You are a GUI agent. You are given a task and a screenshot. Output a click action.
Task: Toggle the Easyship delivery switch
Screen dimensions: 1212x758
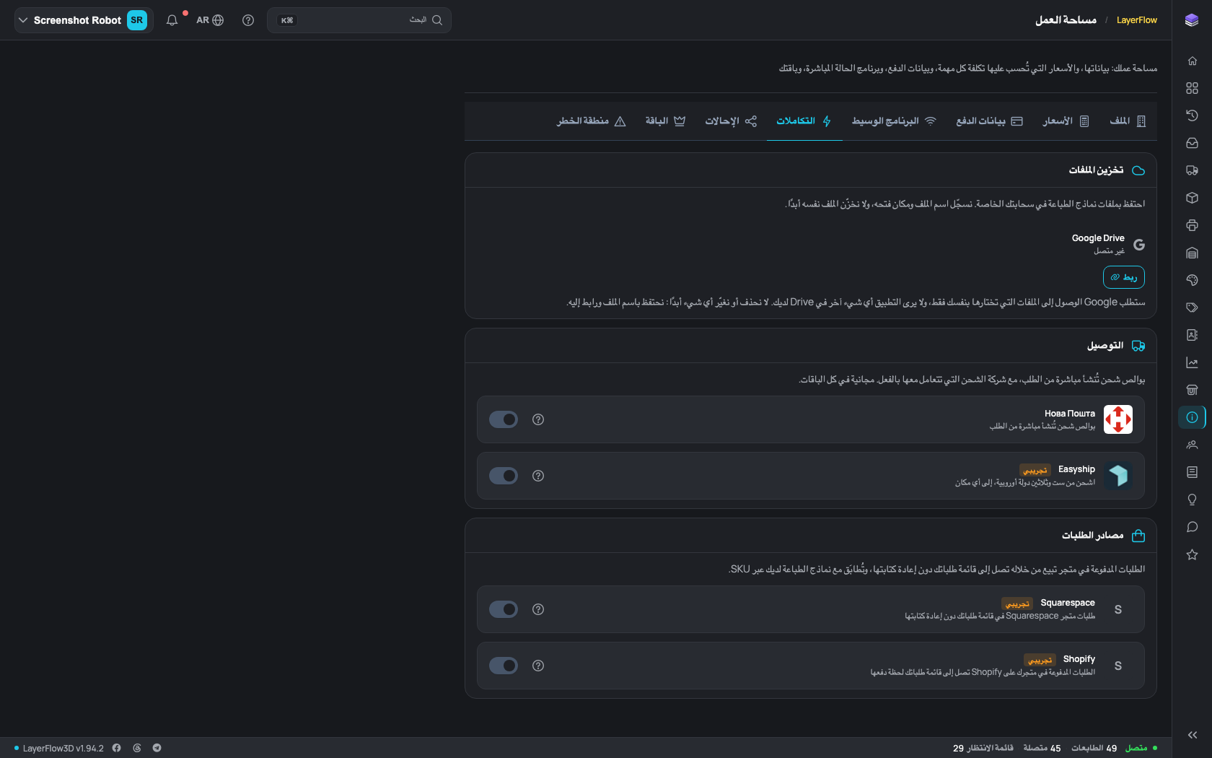504,476
